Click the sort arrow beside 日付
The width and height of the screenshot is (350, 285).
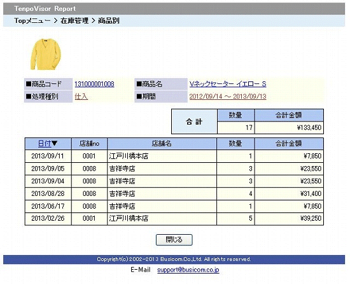[55, 143]
